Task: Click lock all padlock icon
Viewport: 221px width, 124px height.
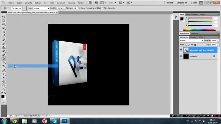Action: (x=195, y=45)
